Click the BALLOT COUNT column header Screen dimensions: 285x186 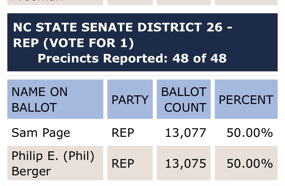click(183, 100)
